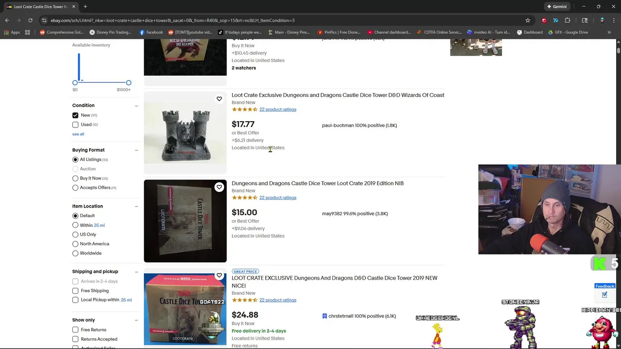
Task: Select the Worldwide item location
Action: (x=75, y=254)
